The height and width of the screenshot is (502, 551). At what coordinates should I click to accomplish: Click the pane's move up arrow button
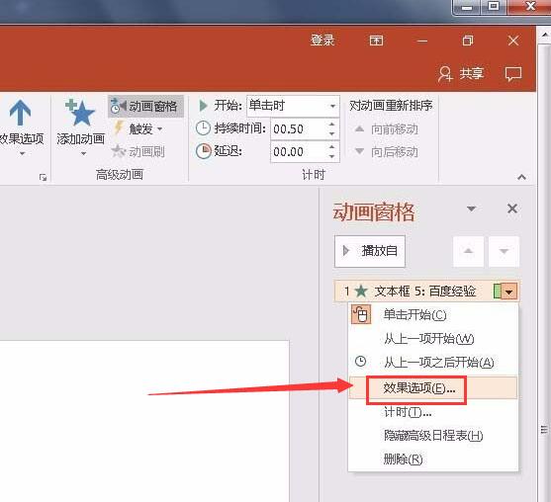[468, 251]
